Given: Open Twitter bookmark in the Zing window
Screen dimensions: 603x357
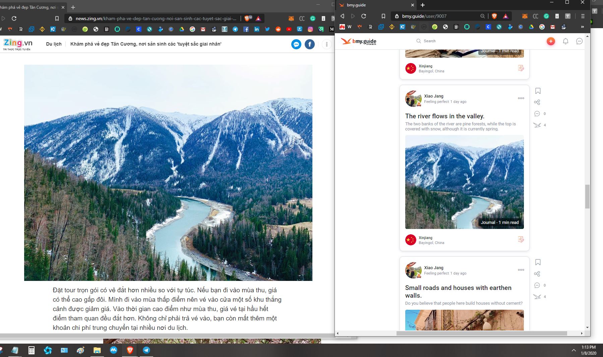Looking at the screenshot, I should (x=267, y=29).
